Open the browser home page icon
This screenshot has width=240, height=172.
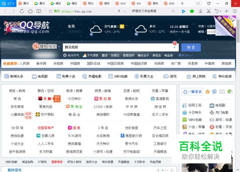coord(30,11)
